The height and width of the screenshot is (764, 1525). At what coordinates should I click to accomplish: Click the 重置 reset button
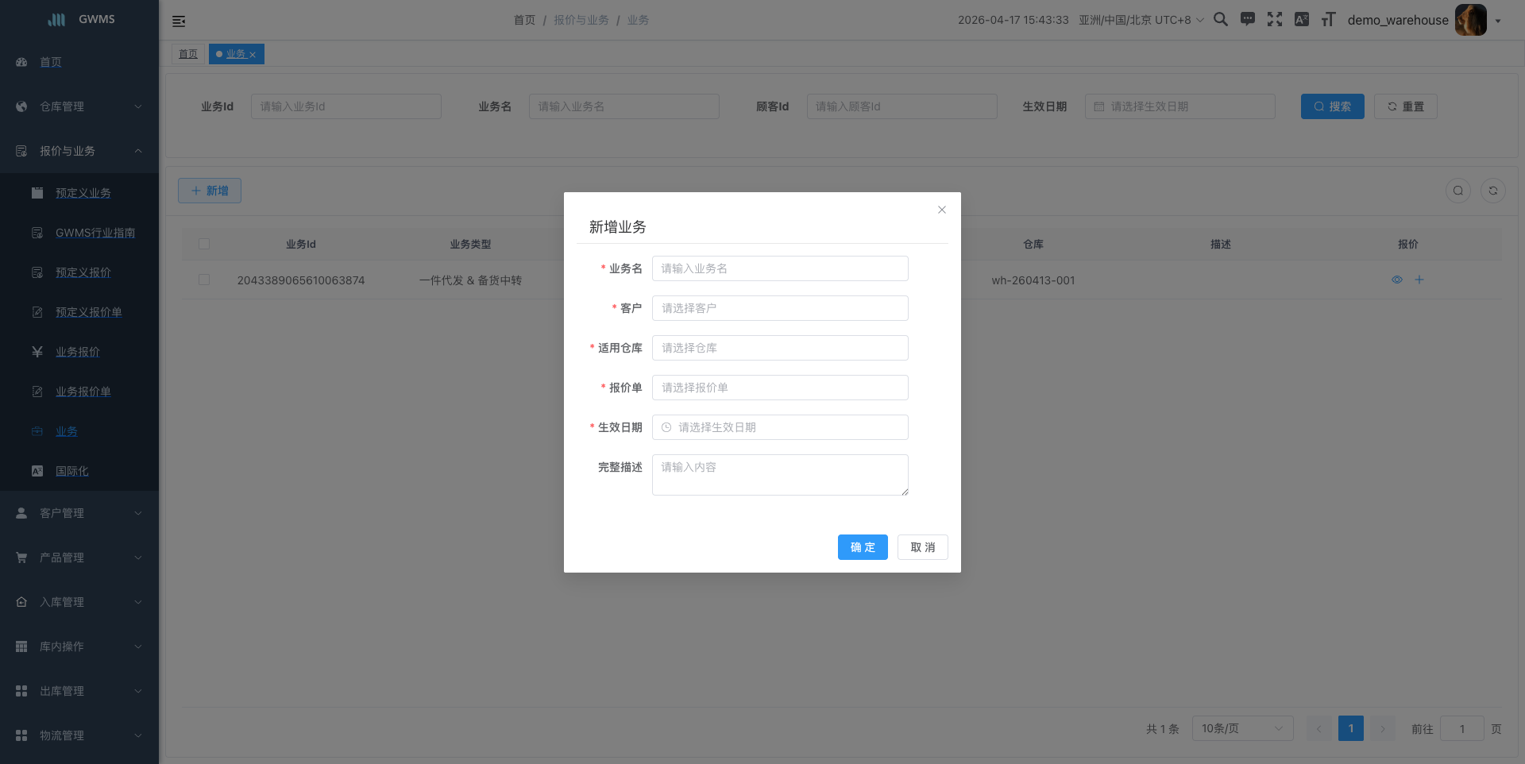click(1406, 106)
